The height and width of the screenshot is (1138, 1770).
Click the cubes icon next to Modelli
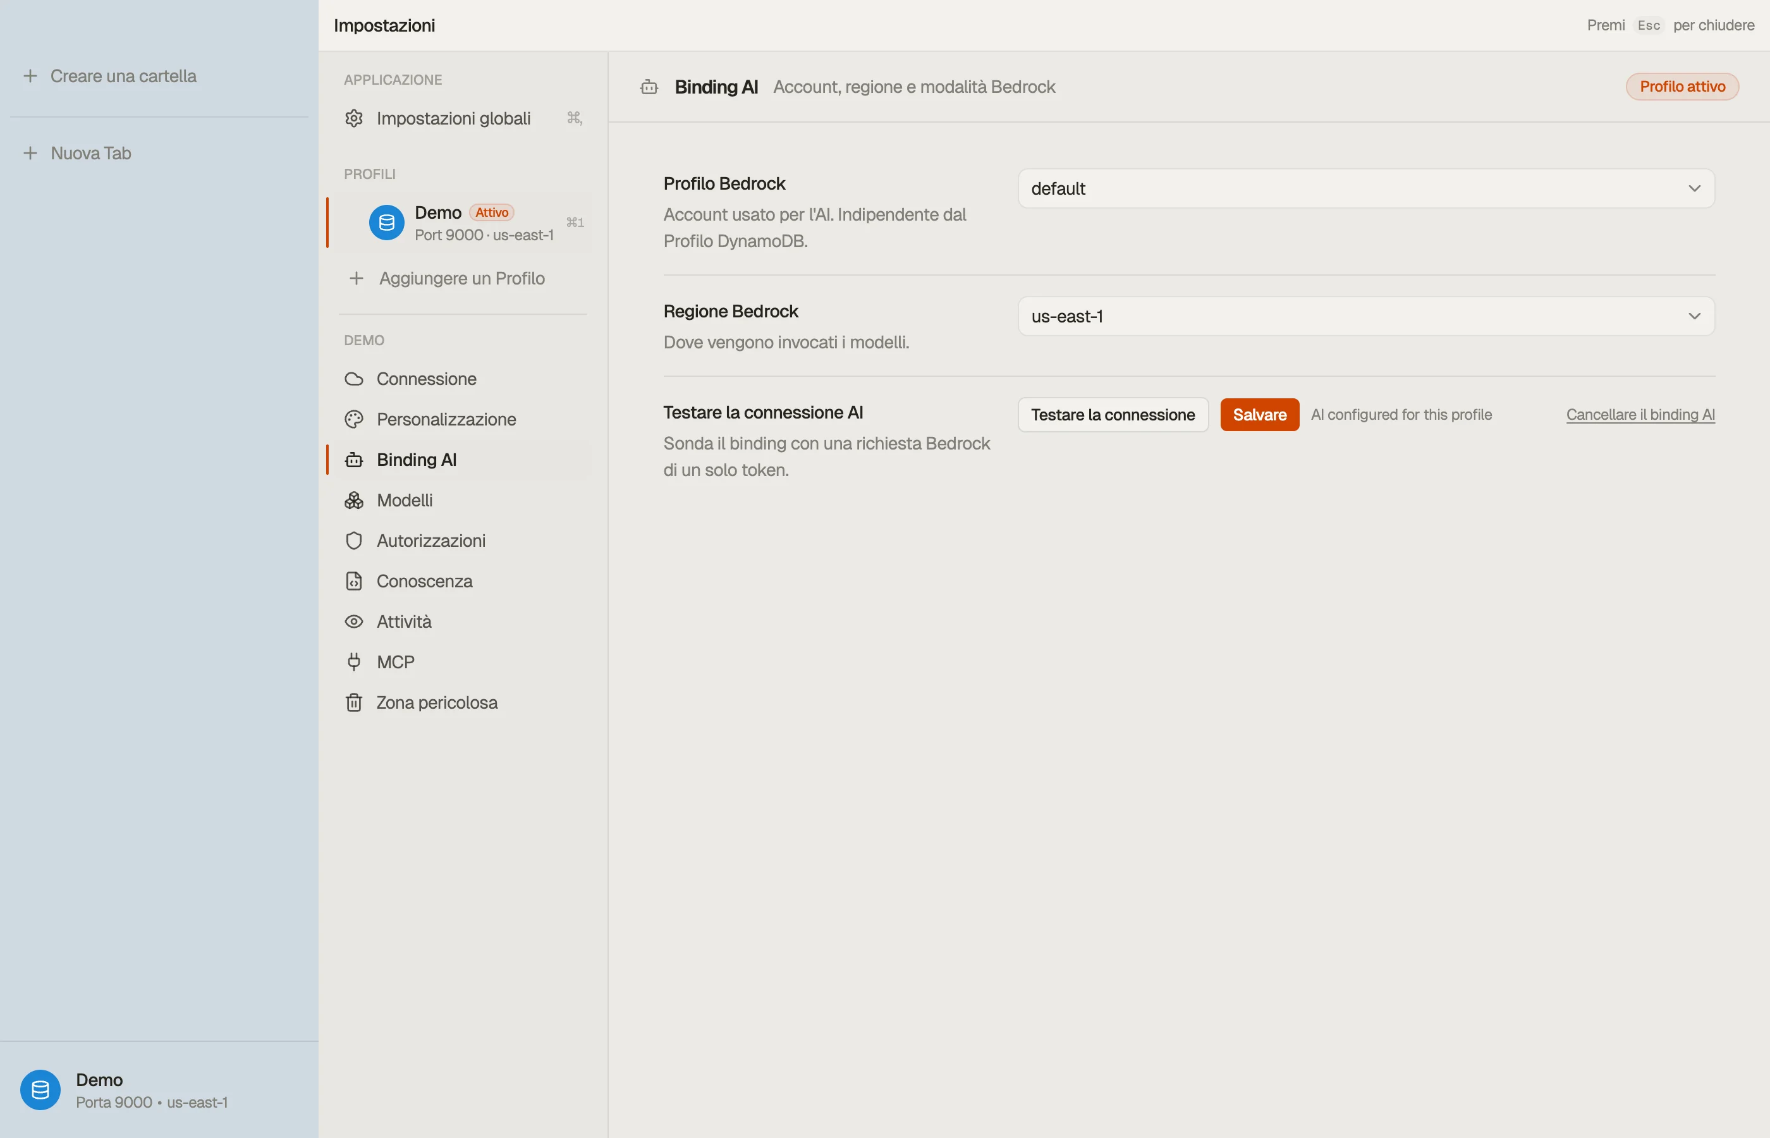[x=354, y=500]
